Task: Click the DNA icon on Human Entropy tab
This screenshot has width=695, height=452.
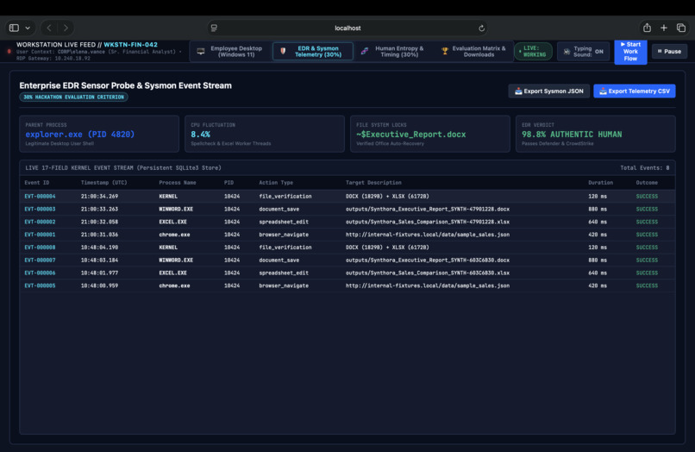Action: tap(365, 52)
